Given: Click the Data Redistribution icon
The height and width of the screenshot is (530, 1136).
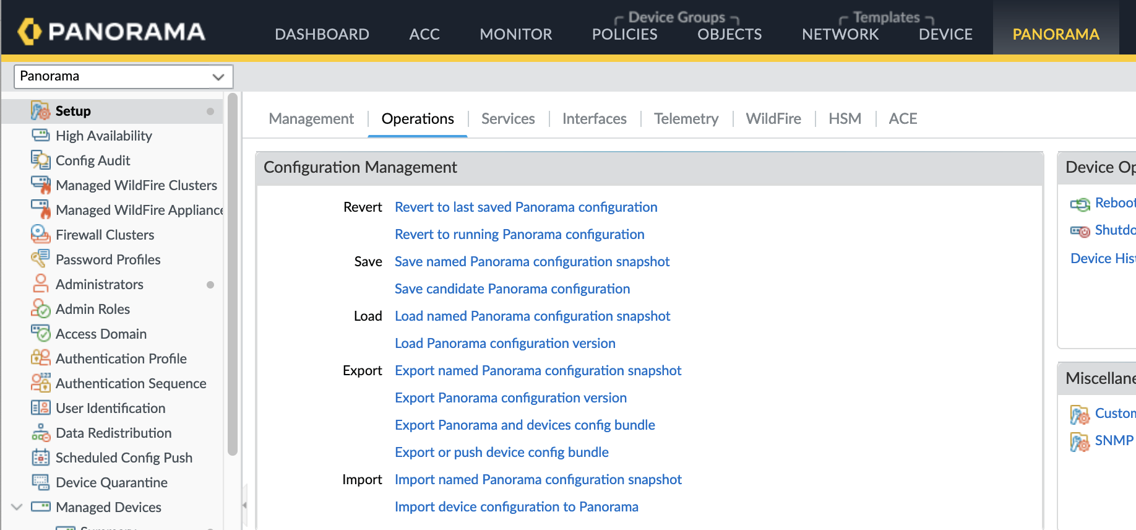Looking at the screenshot, I should (41, 433).
